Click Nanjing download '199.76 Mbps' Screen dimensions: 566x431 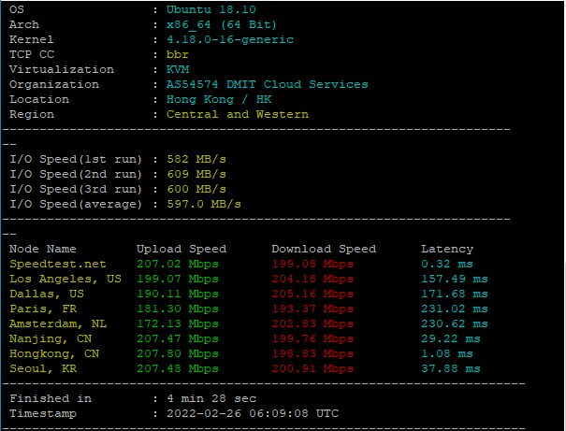coord(312,339)
